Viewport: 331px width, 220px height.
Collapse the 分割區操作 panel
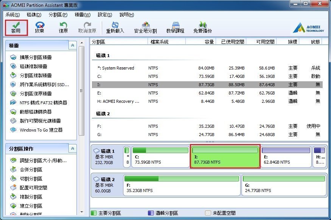coord(73,149)
